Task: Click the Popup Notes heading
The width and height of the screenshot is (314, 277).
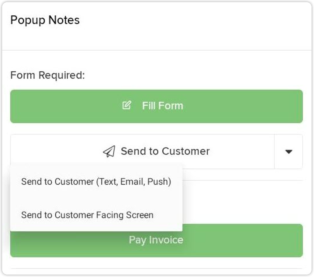Action: click(x=45, y=20)
